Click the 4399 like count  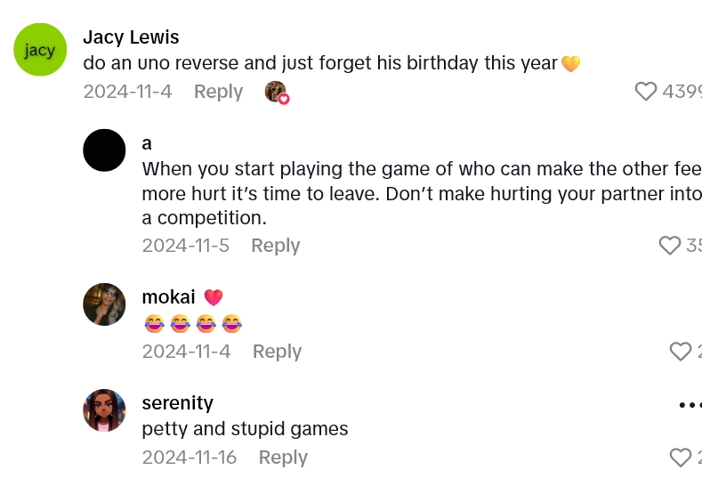[x=683, y=91]
